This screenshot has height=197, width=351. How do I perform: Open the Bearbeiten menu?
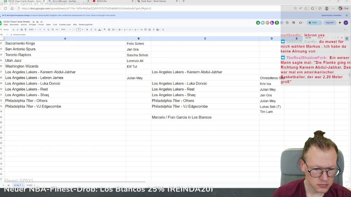point(14,25)
